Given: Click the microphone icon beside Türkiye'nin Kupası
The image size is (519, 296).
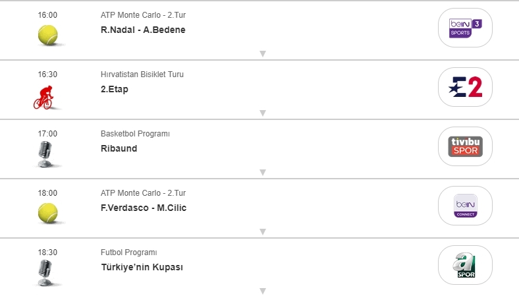Looking at the screenshot, I should click(44, 272).
